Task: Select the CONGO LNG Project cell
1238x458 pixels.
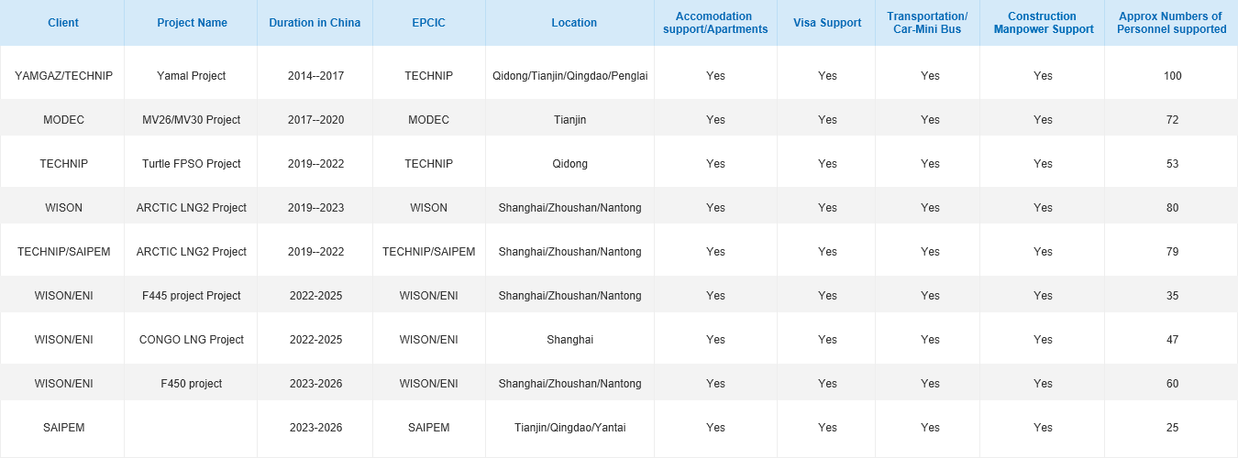Action: [x=192, y=340]
